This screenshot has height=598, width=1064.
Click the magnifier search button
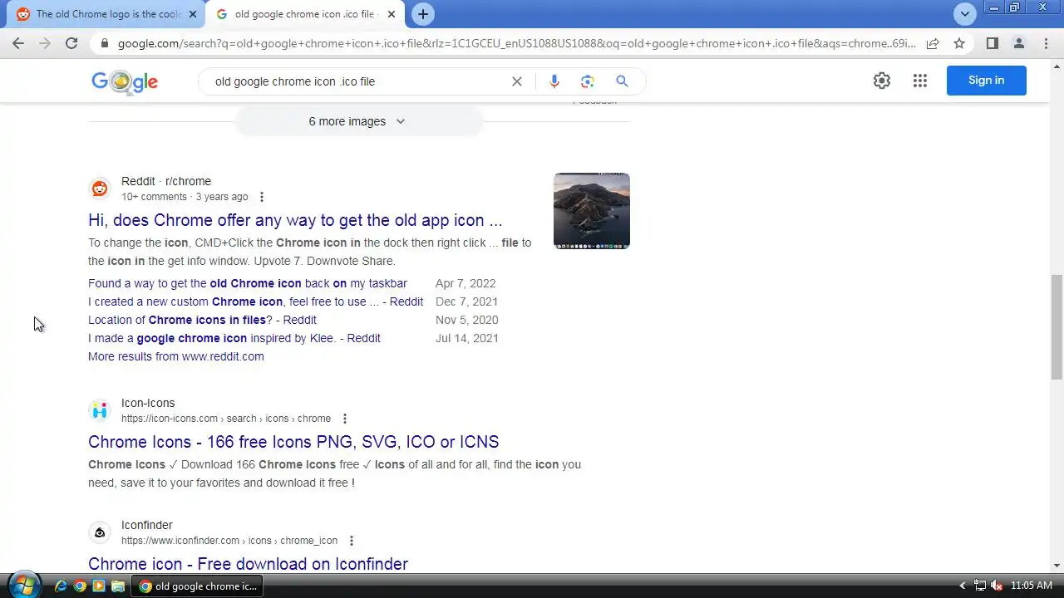click(x=622, y=81)
